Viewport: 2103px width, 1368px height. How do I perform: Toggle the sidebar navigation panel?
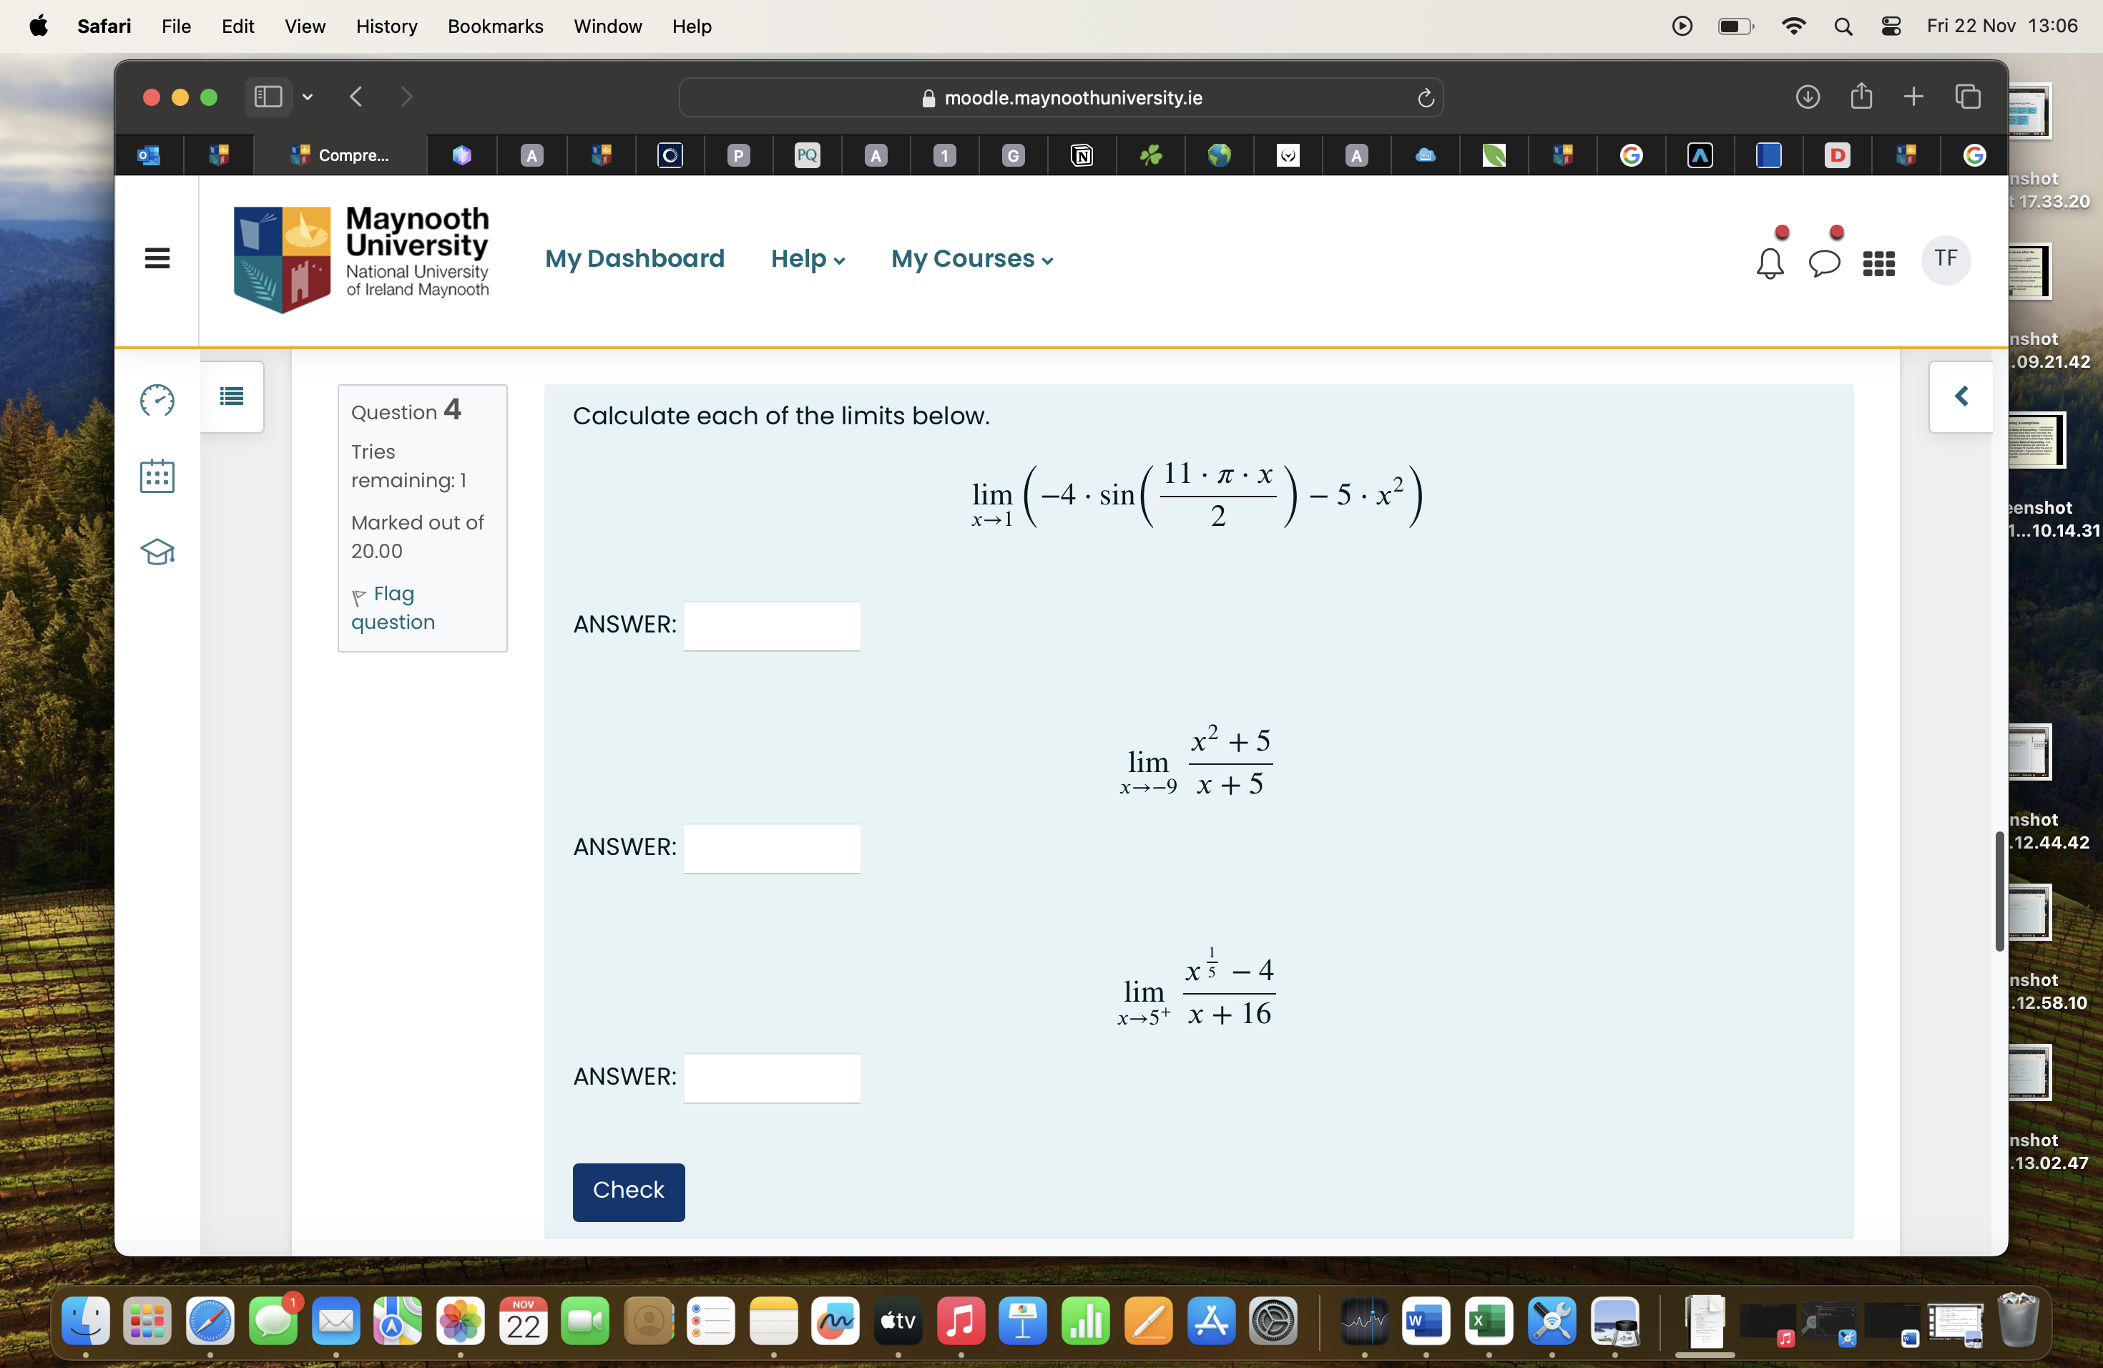[x=158, y=258]
